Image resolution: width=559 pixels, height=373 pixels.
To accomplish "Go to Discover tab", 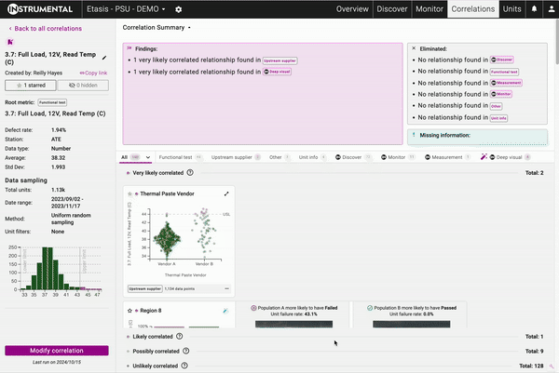I will (392, 9).
